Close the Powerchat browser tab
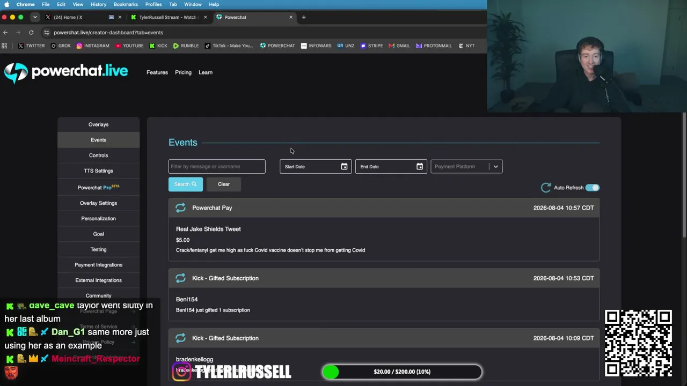 291,17
